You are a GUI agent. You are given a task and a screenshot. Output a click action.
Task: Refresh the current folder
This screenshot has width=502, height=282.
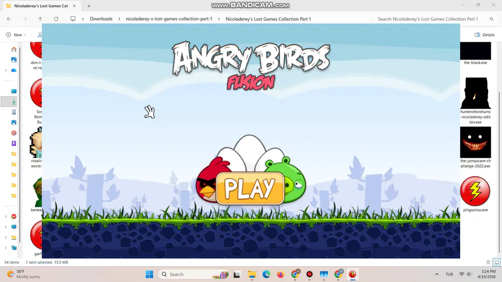tap(56, 19)
